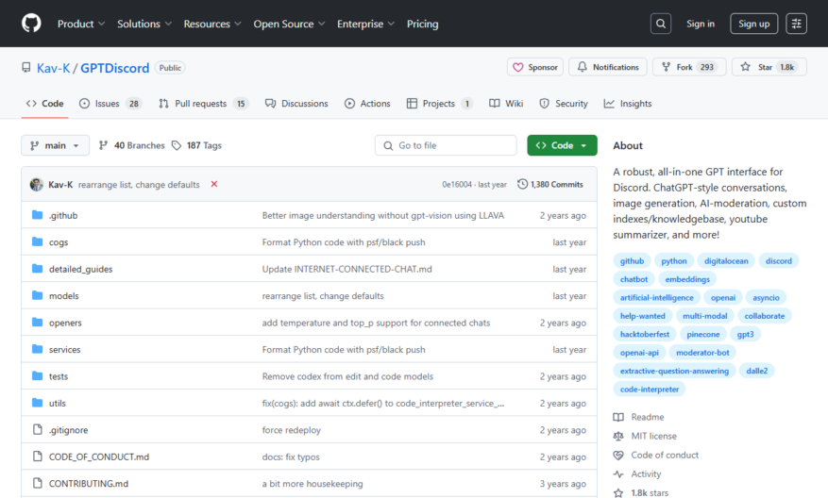Image resolution: width=828 pixels, height=498 pixels.
Task: Click the commit history clock icon
Action: [x=522, y=184]
